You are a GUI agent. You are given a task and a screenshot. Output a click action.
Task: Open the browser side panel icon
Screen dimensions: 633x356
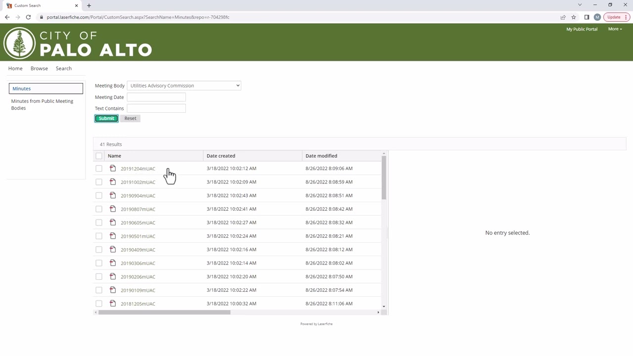point(587,17)
